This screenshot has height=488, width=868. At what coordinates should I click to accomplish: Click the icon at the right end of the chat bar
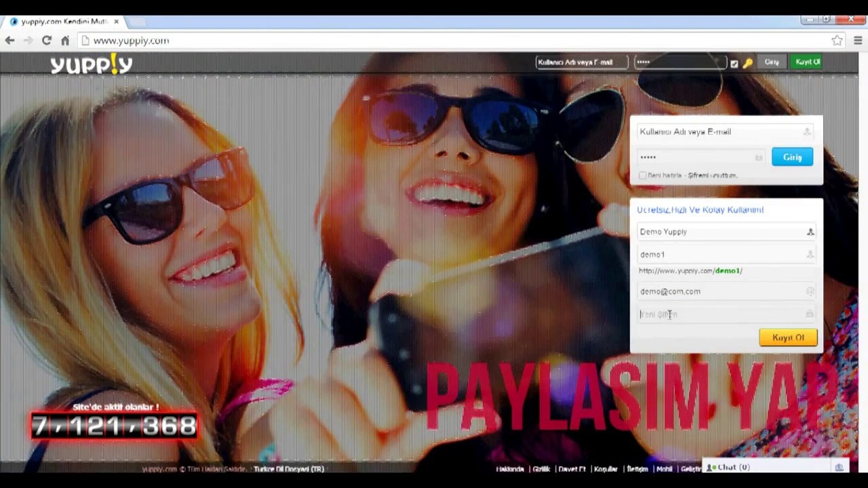pyautogui.click(x=840, y=468)
